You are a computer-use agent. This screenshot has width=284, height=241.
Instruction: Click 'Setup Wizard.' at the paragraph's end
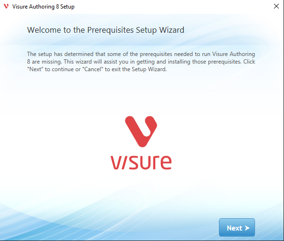pos(149,69)
